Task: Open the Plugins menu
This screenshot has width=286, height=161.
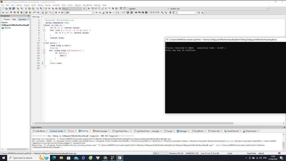Action: pyautogui.click(x=78, y=5)
